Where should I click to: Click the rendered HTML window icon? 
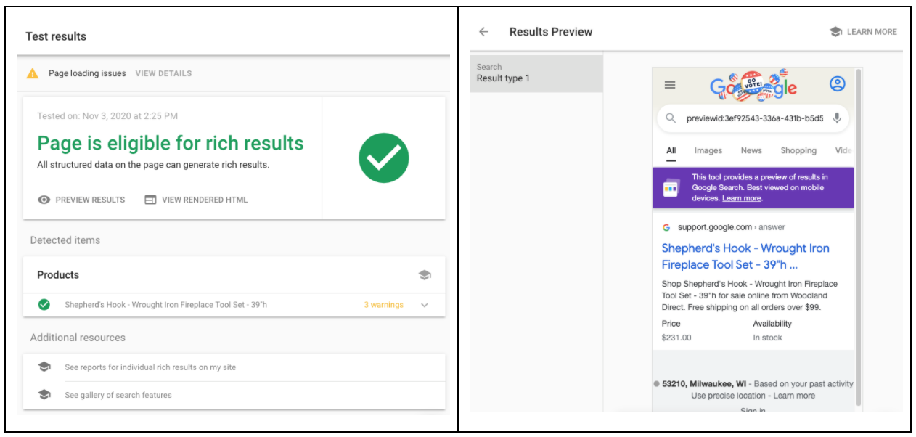click(150, 200)
